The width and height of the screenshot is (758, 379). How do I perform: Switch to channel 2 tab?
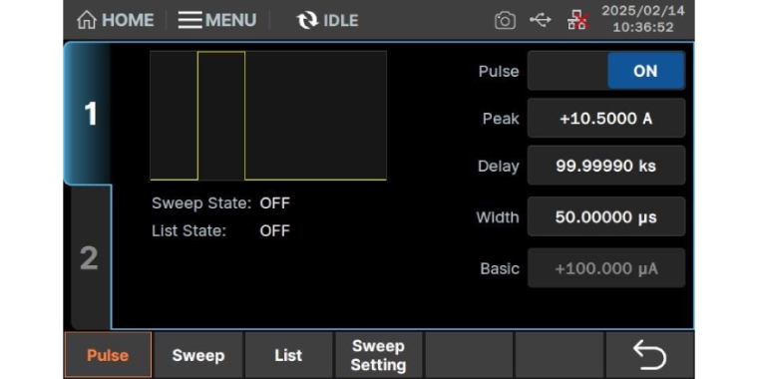90,257
